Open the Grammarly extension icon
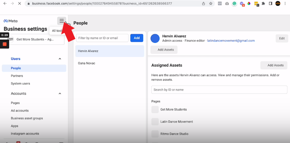The height and width of the screenshot is (143, 290). pos(234,4)
